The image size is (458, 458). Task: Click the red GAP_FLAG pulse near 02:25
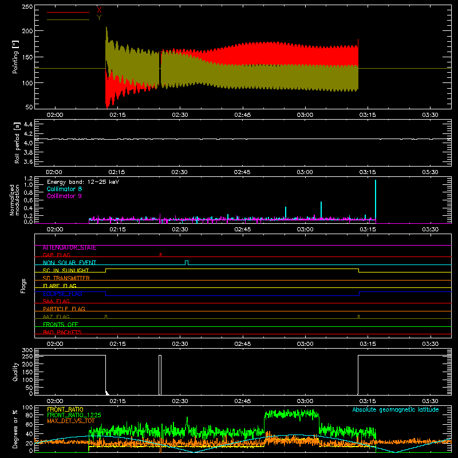[x=161, y=255]
